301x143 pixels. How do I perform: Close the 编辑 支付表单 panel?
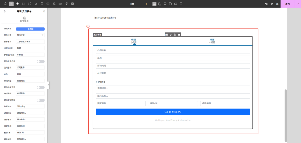[x=44, y=11]
